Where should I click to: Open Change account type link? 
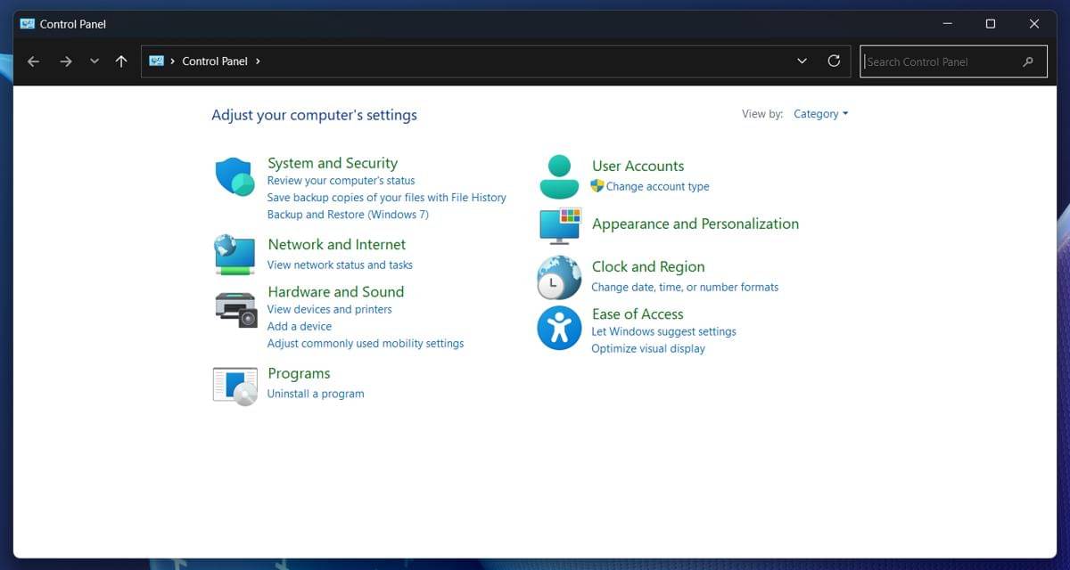[657, 187]
